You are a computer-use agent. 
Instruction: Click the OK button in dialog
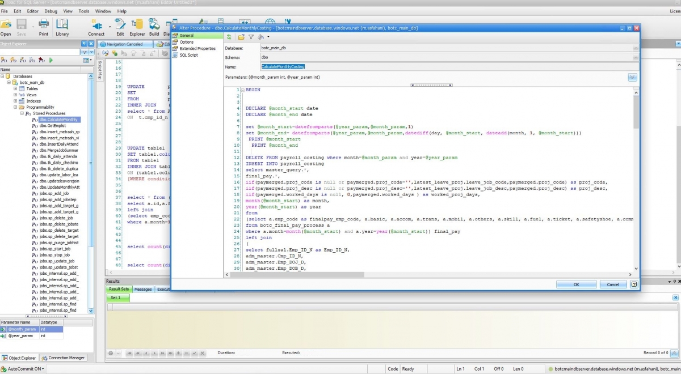[x=576, y=284]
